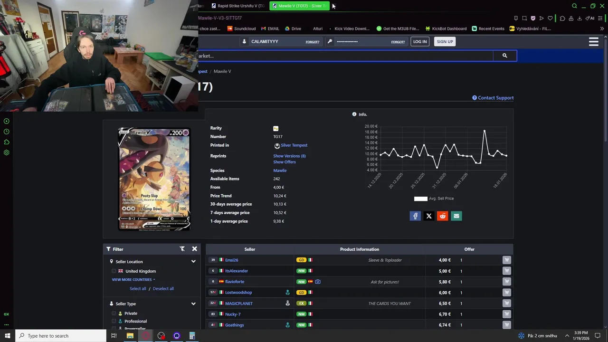Add Goathings' 6,74 € offer to cart
Image resolution: width=608 pixels, height=342 pixels.
point(507,325)
